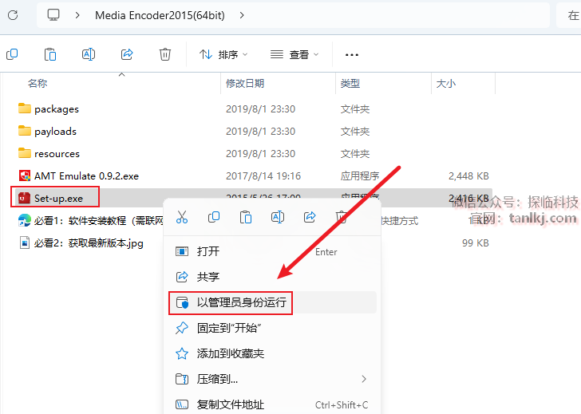Image resolution: width=581 pixels, height=414 pixels.
Task: Select the resources folder
Action: pyautogui.click(x=57, y=154)
